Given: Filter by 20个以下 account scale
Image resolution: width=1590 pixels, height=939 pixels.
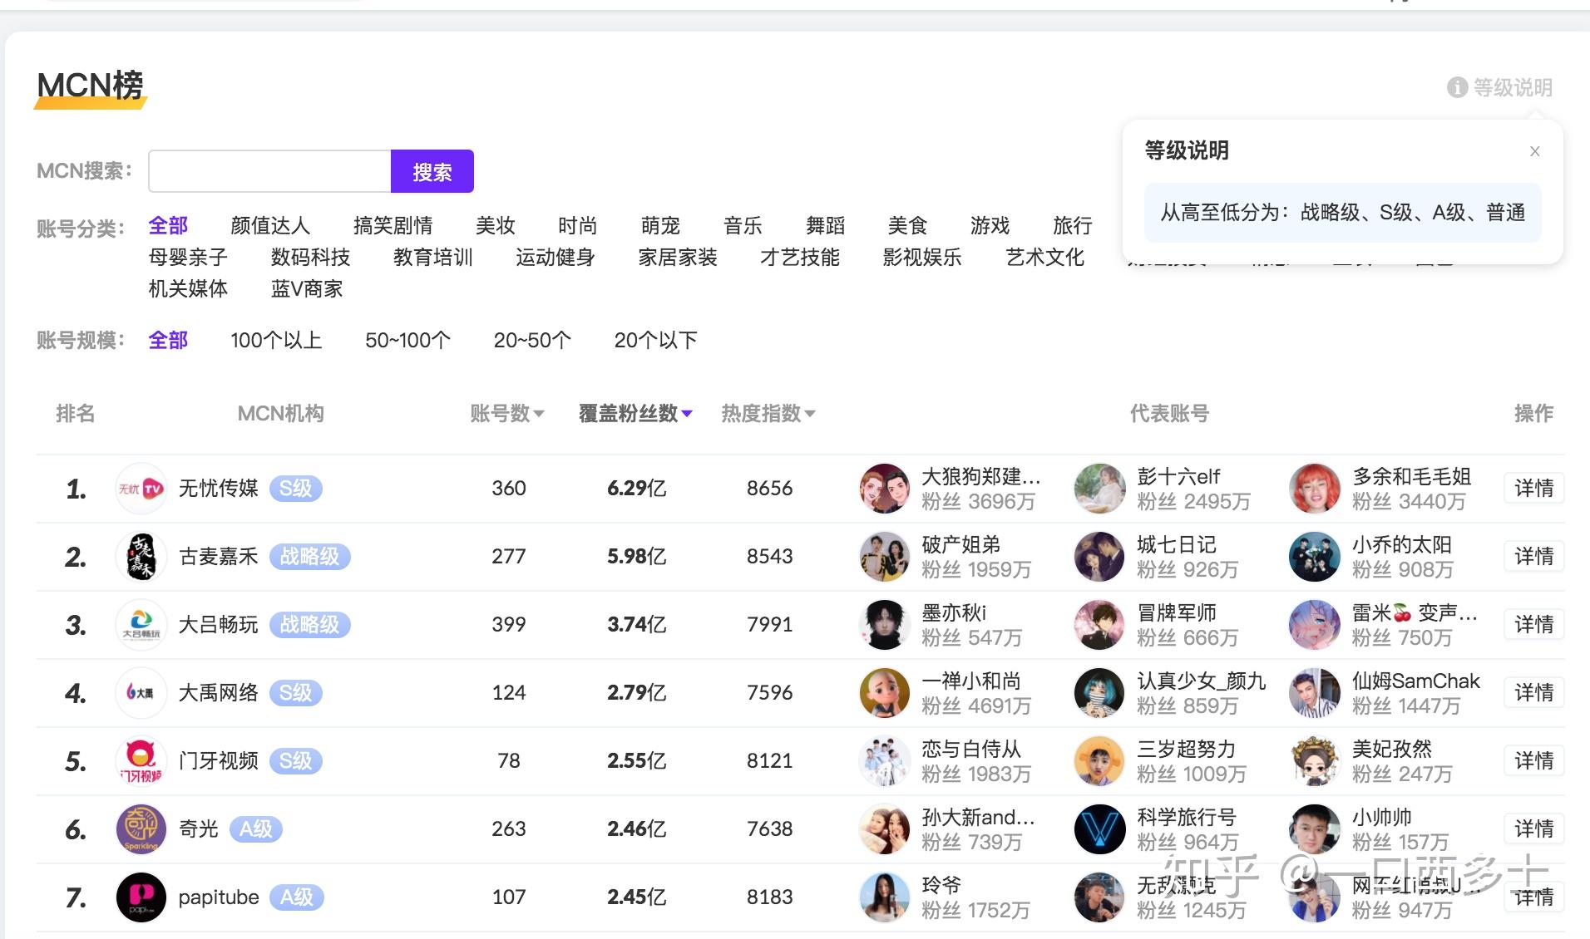Looking at the screenshot, I should pos(655,340).
